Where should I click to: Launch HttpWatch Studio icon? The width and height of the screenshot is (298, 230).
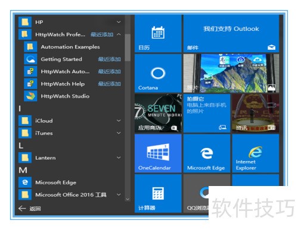[30, 96]
